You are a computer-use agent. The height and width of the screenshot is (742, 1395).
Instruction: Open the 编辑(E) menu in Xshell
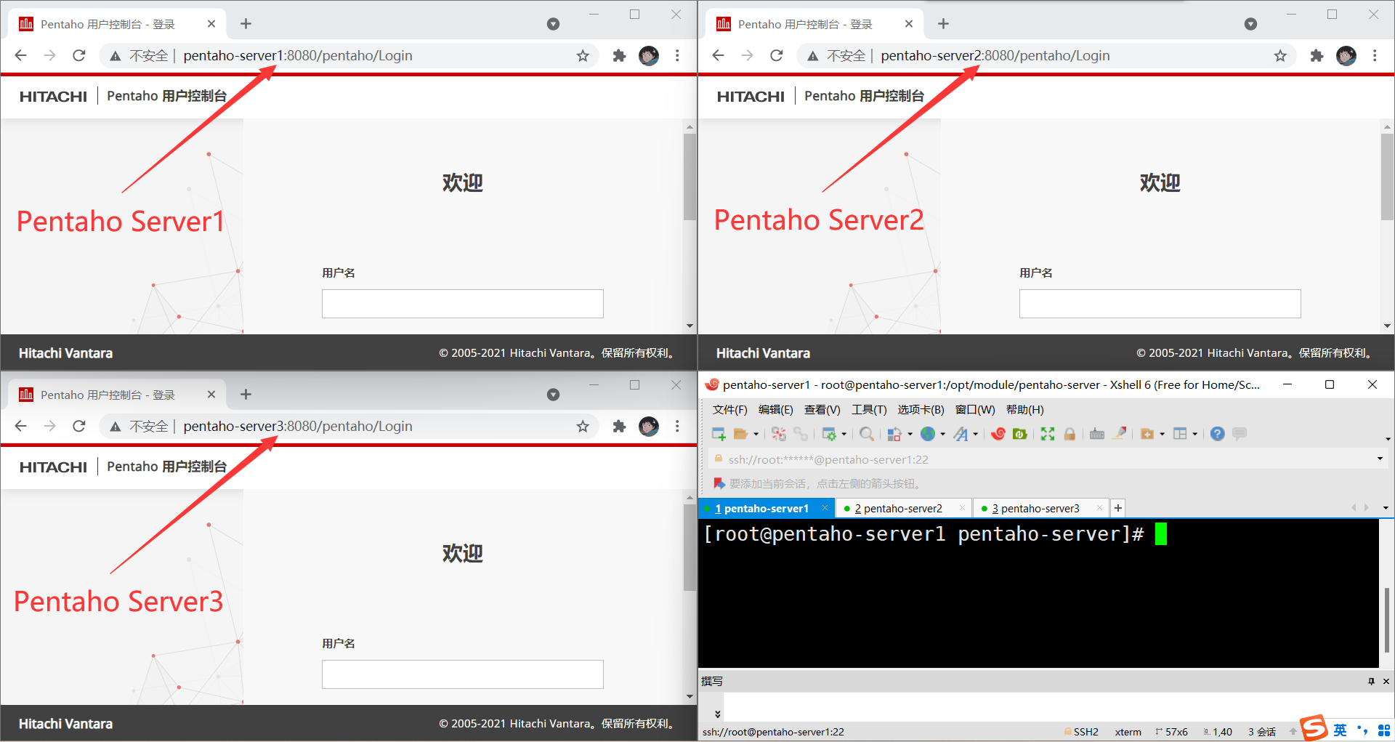775,410
